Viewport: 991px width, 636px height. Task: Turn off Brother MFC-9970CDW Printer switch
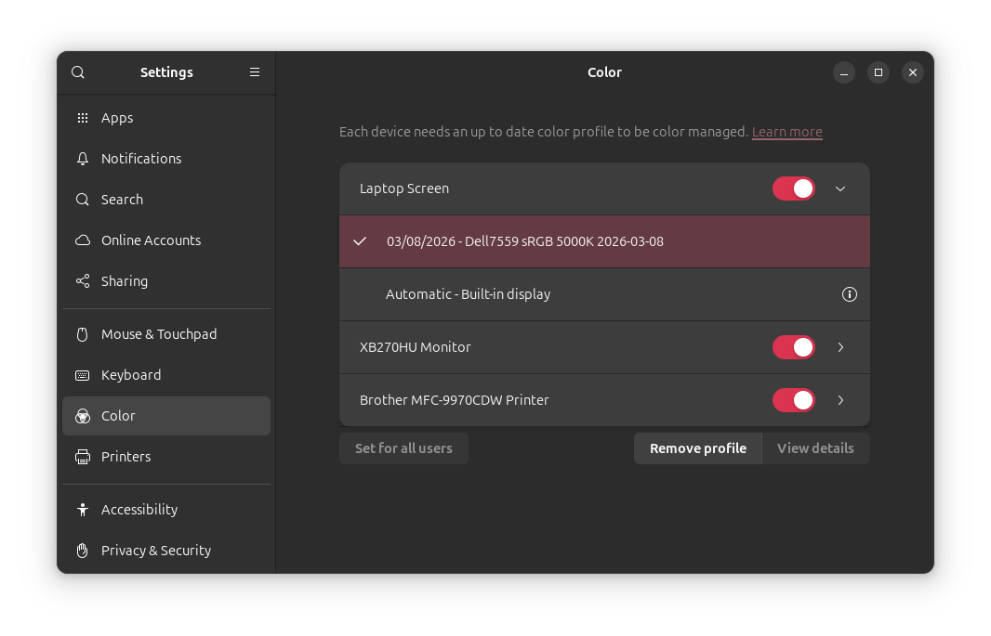pyautogui.click(x=793, y=400)
